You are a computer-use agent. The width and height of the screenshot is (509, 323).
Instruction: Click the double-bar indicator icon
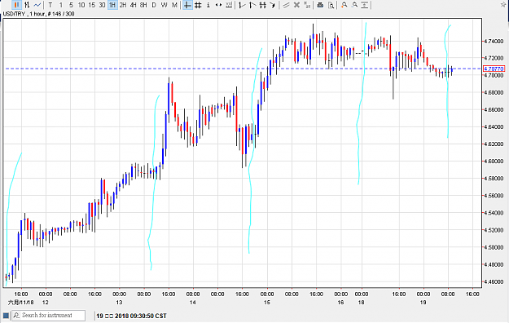point(262,5)
